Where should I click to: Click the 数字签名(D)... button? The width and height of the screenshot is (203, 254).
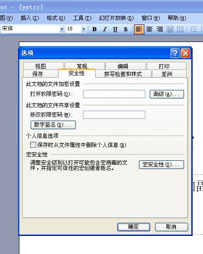[53, 125]
